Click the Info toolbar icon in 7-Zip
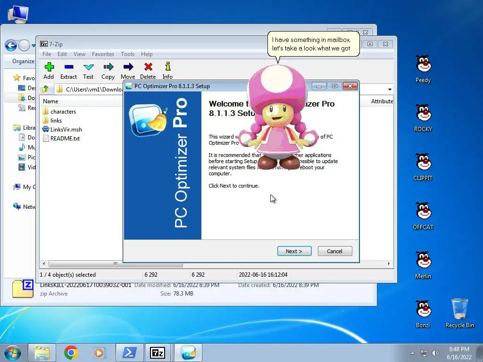The width and height of the screenshot is (483, 362). 167,71
